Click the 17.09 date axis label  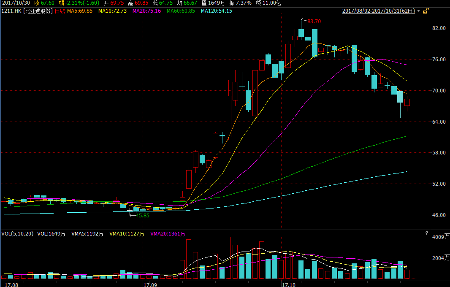150,285
